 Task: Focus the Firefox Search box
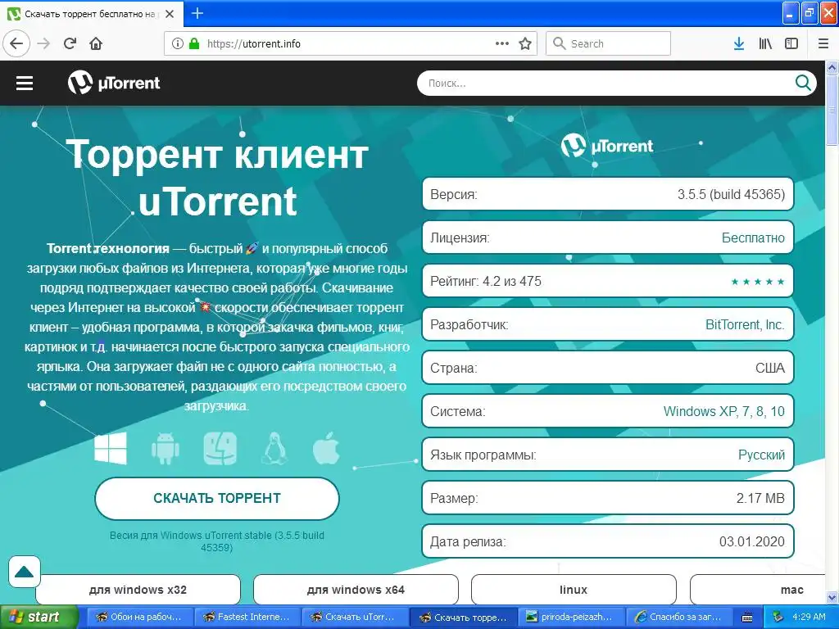tap(608, 43)
